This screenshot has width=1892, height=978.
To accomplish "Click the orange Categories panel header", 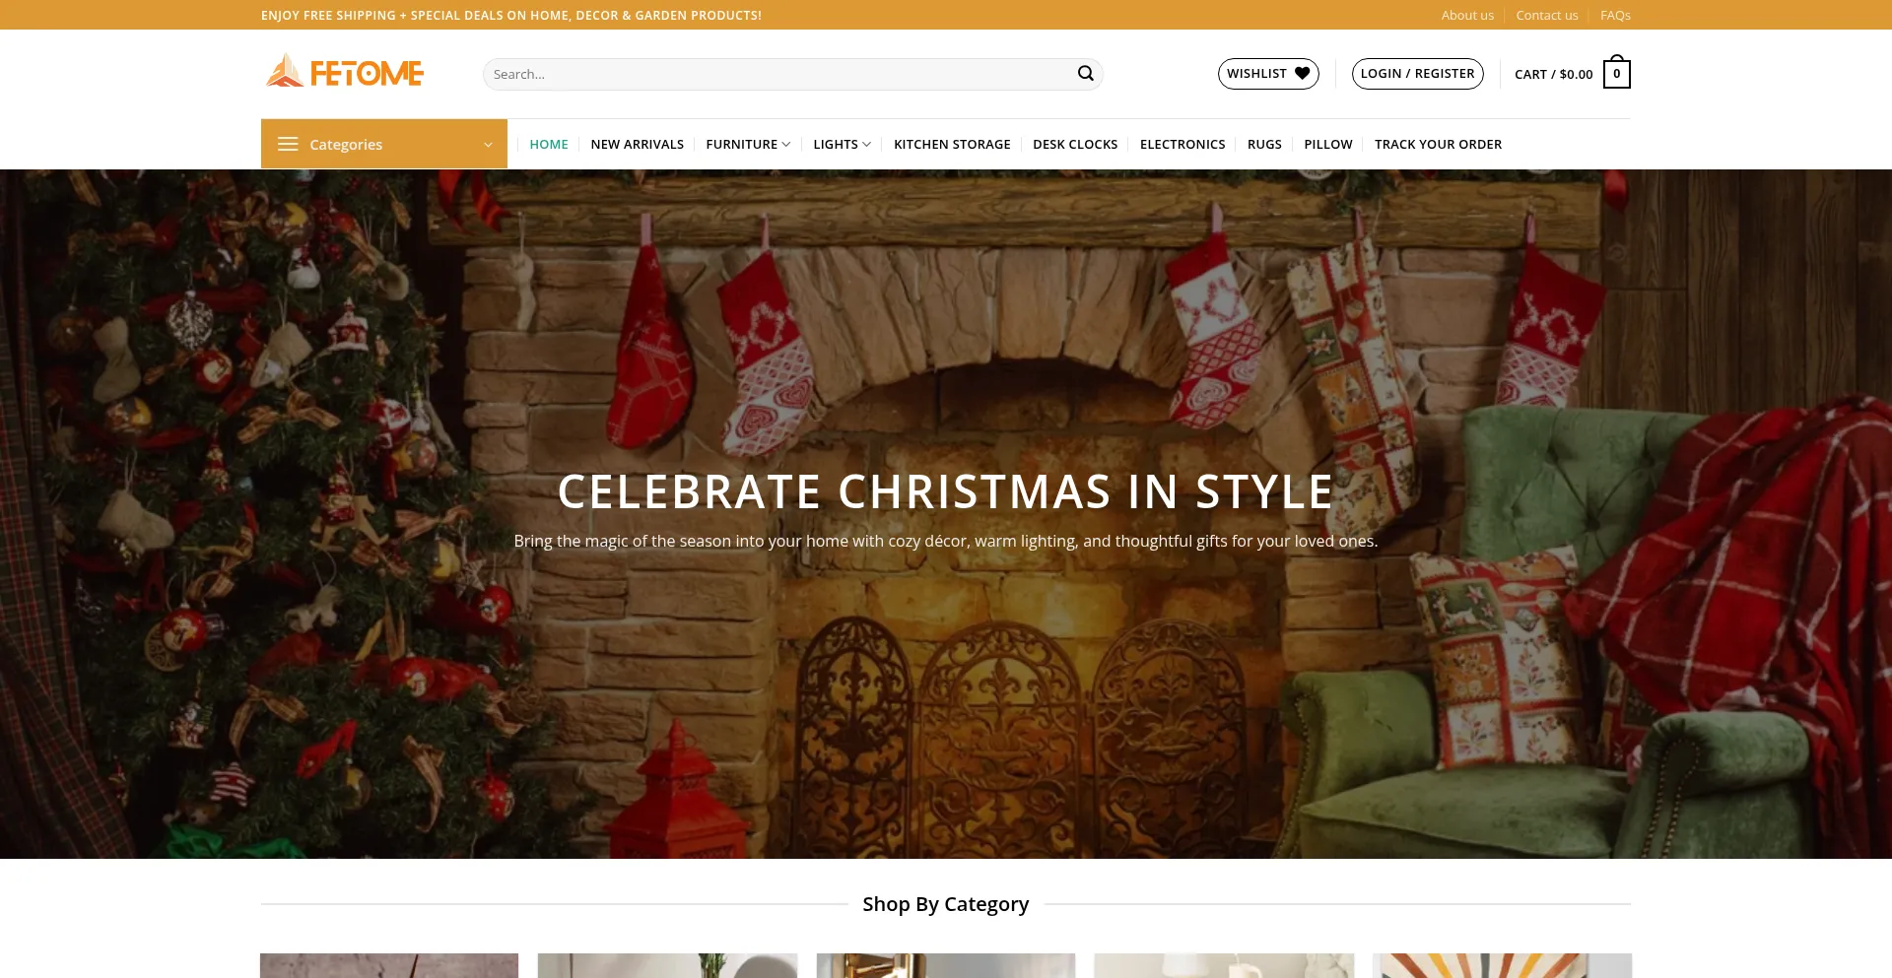I will [x=383, y=144].
